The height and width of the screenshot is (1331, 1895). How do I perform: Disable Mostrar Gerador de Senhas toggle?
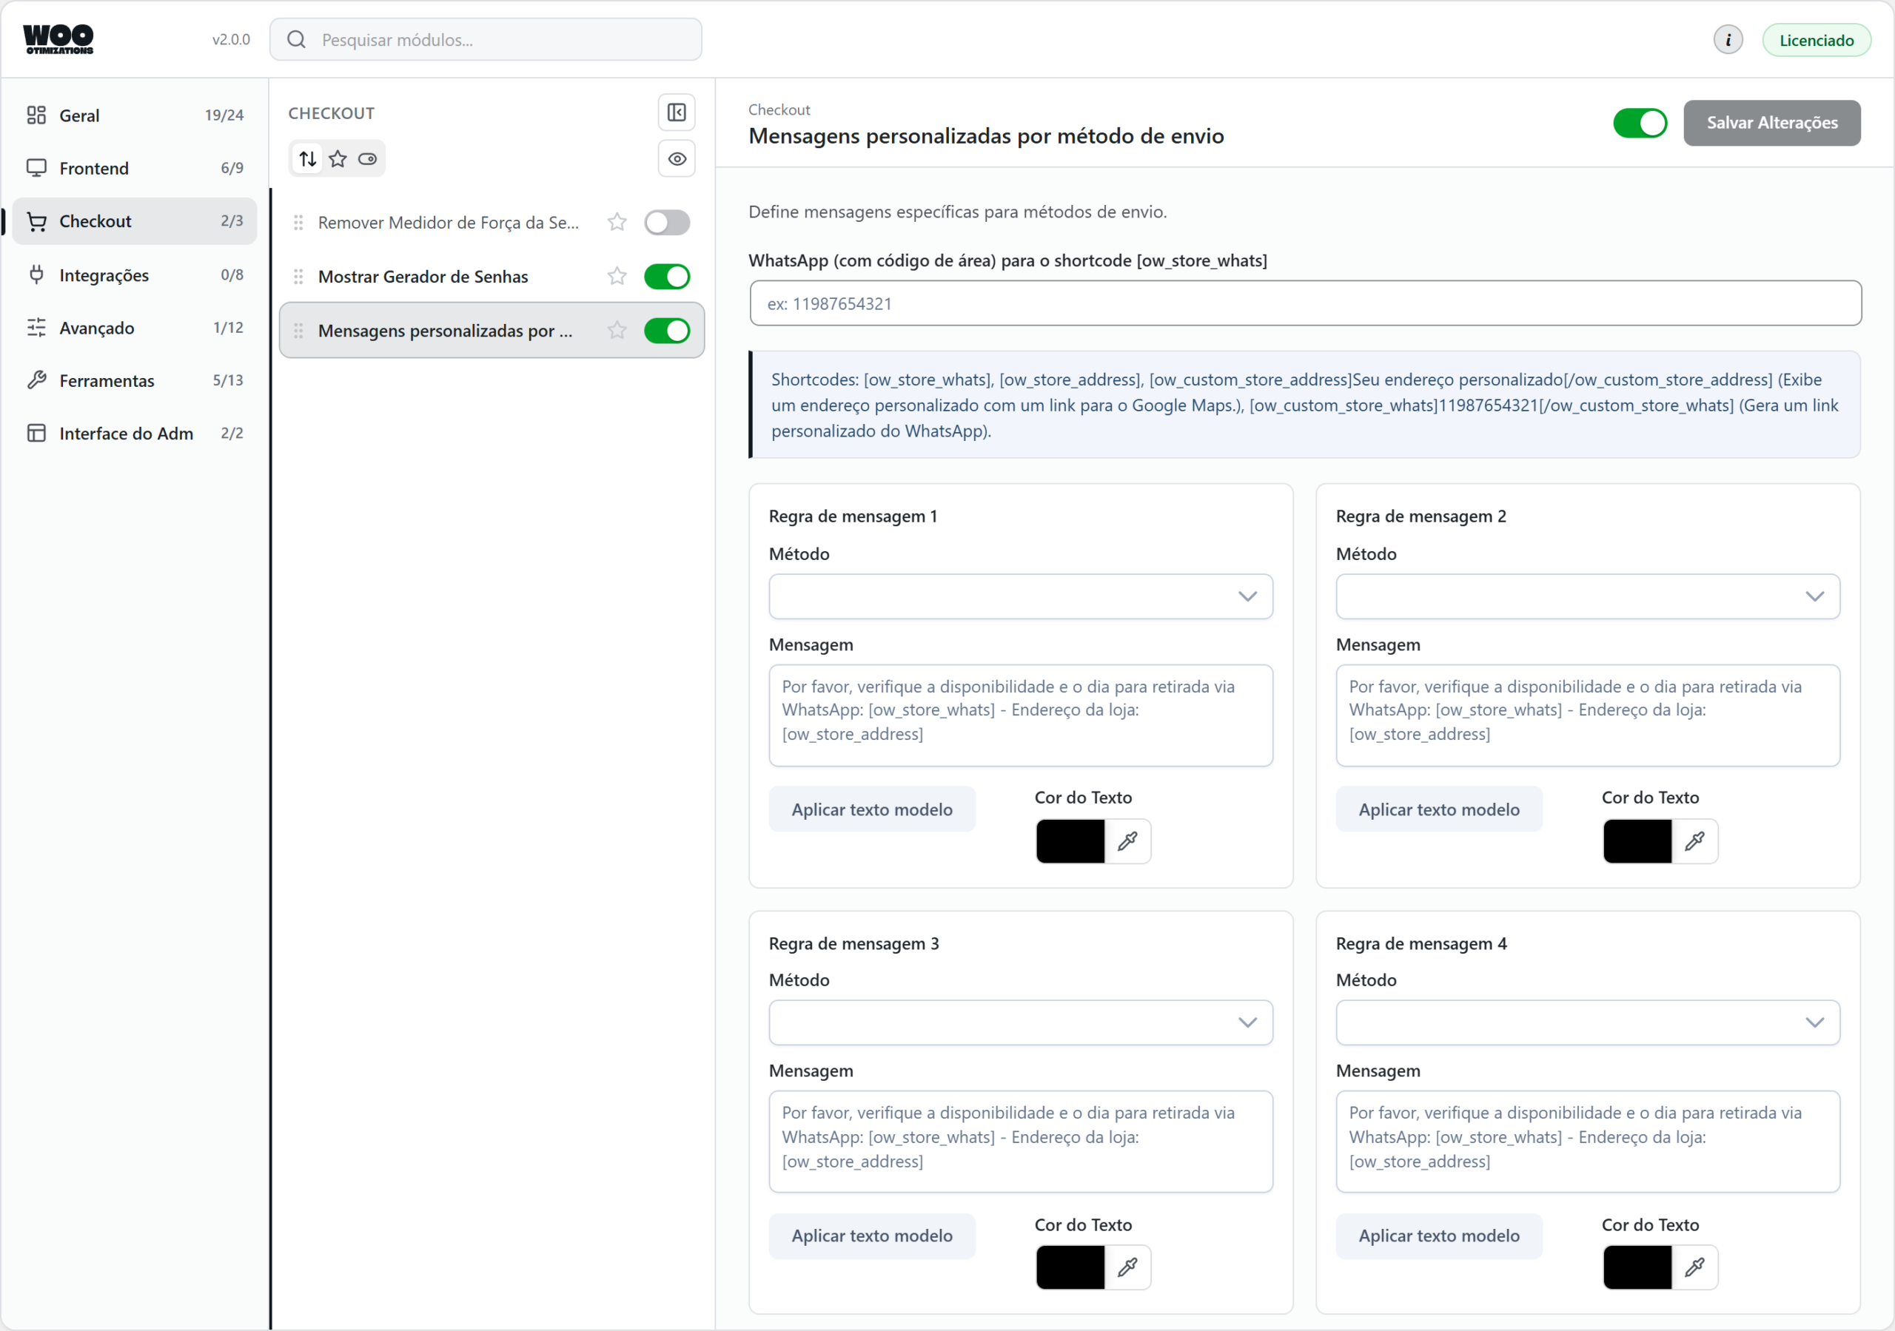(667, 277)
